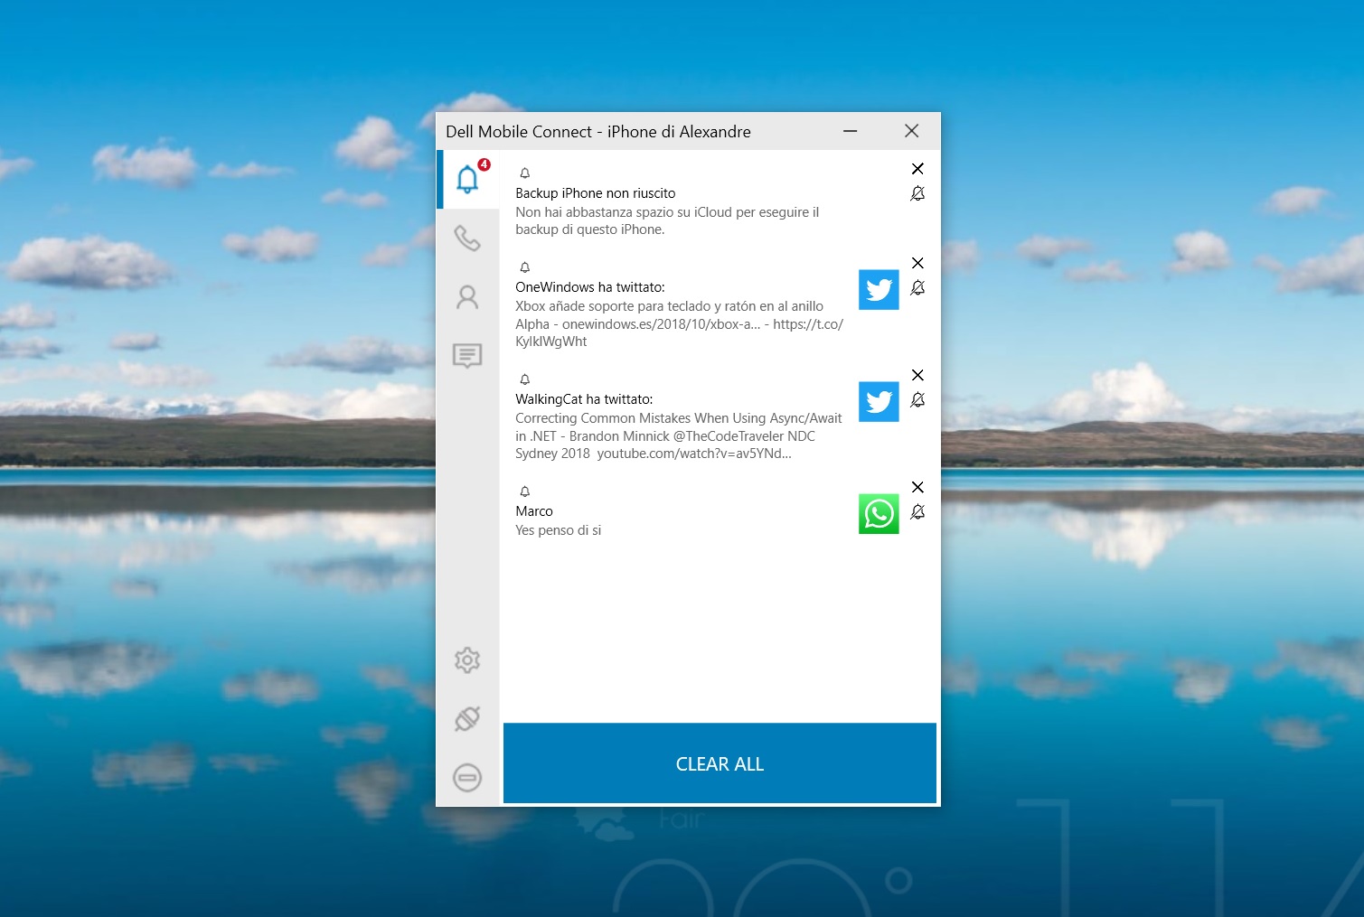Click the red badge showing 4 notifications

coord(484,164)
